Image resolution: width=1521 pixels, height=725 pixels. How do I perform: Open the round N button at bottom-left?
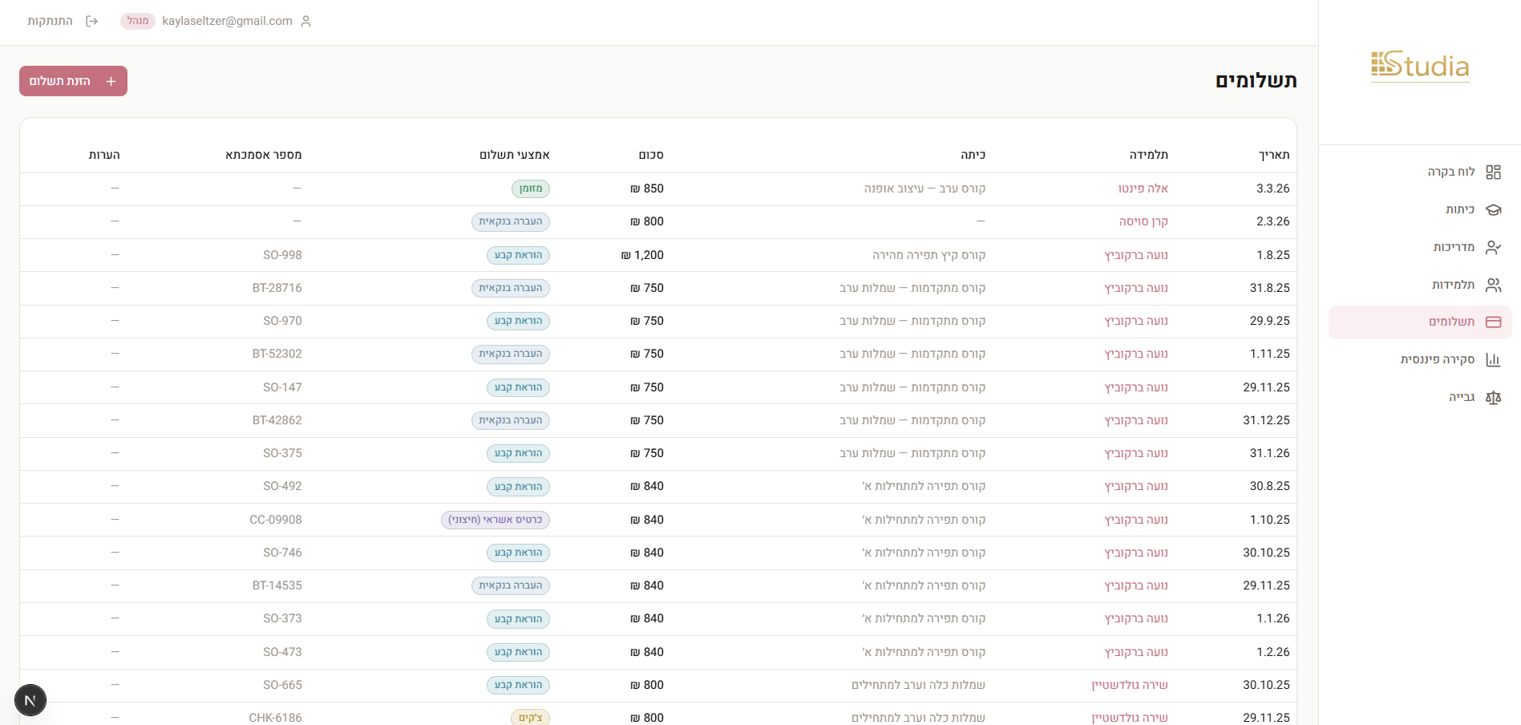point(30,700)
